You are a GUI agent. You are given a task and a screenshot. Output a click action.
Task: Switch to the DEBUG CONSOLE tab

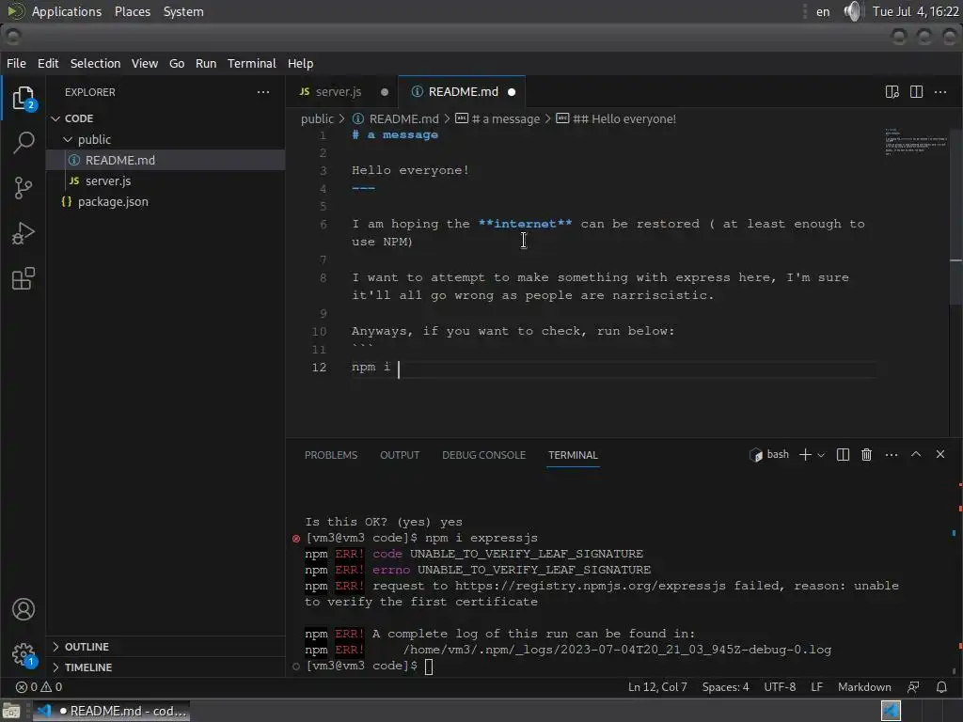pyautogui.click(x=483, y=455)
